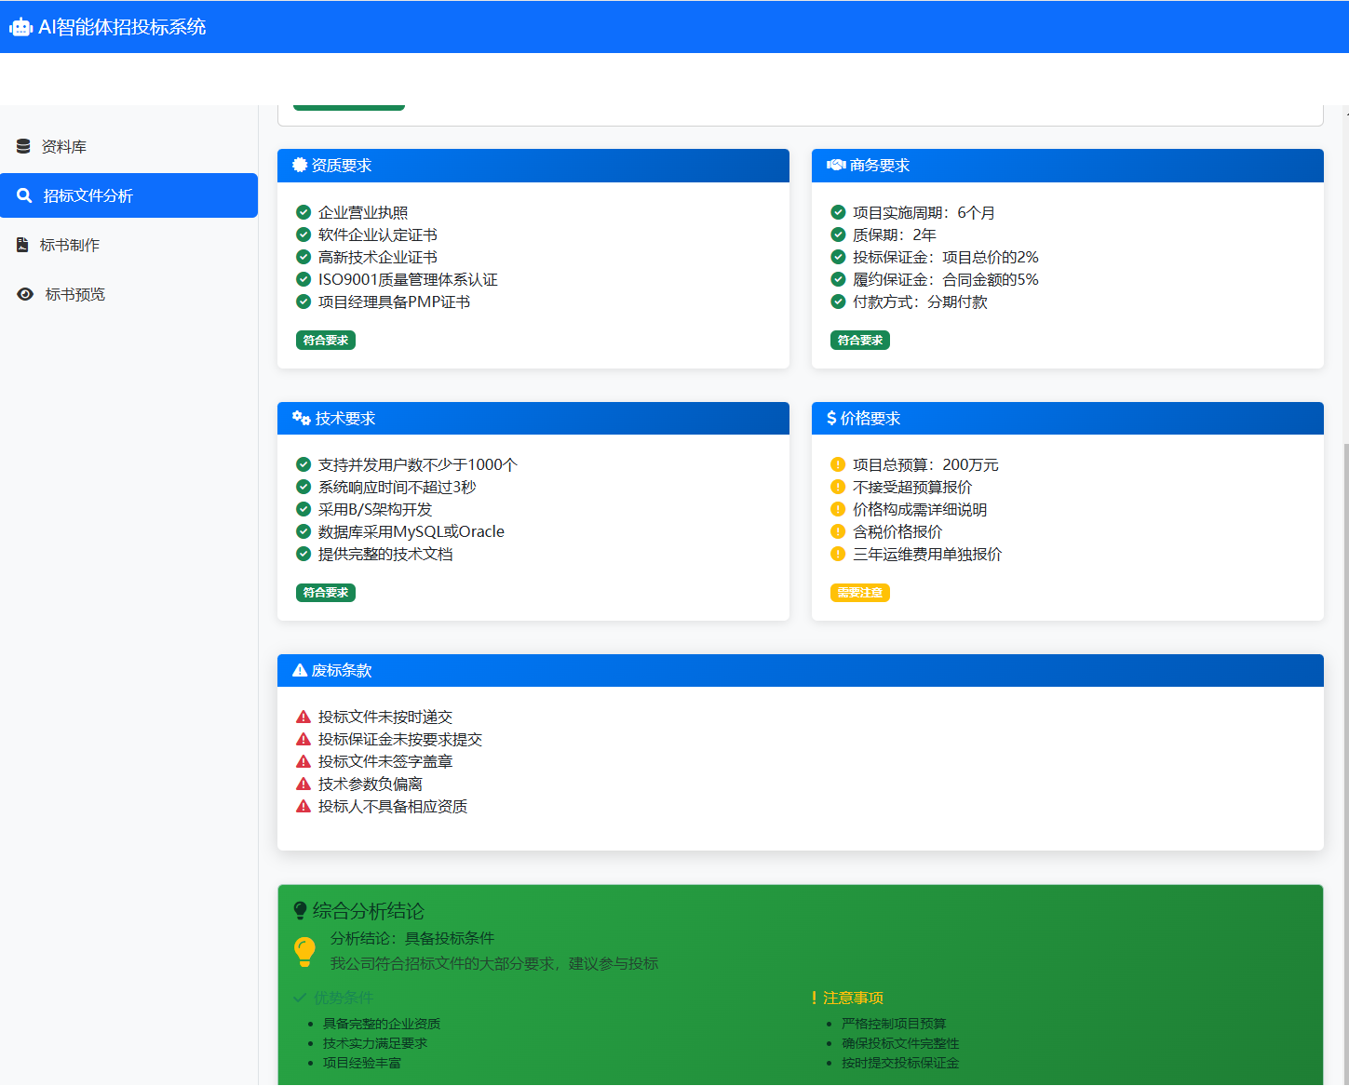Click the warning triangle in 废标条款 header
The height and width of the screenshot is (1086, 1349).
click(300, 671)
